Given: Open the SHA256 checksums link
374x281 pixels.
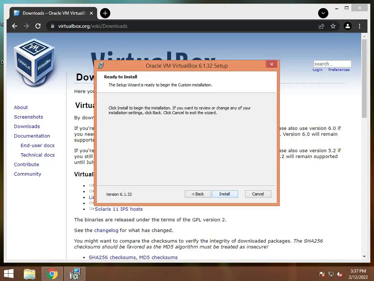Looking at the screenshot, I should pos(112,257).
